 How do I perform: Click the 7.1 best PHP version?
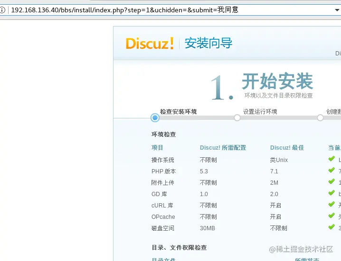point(274,171)
